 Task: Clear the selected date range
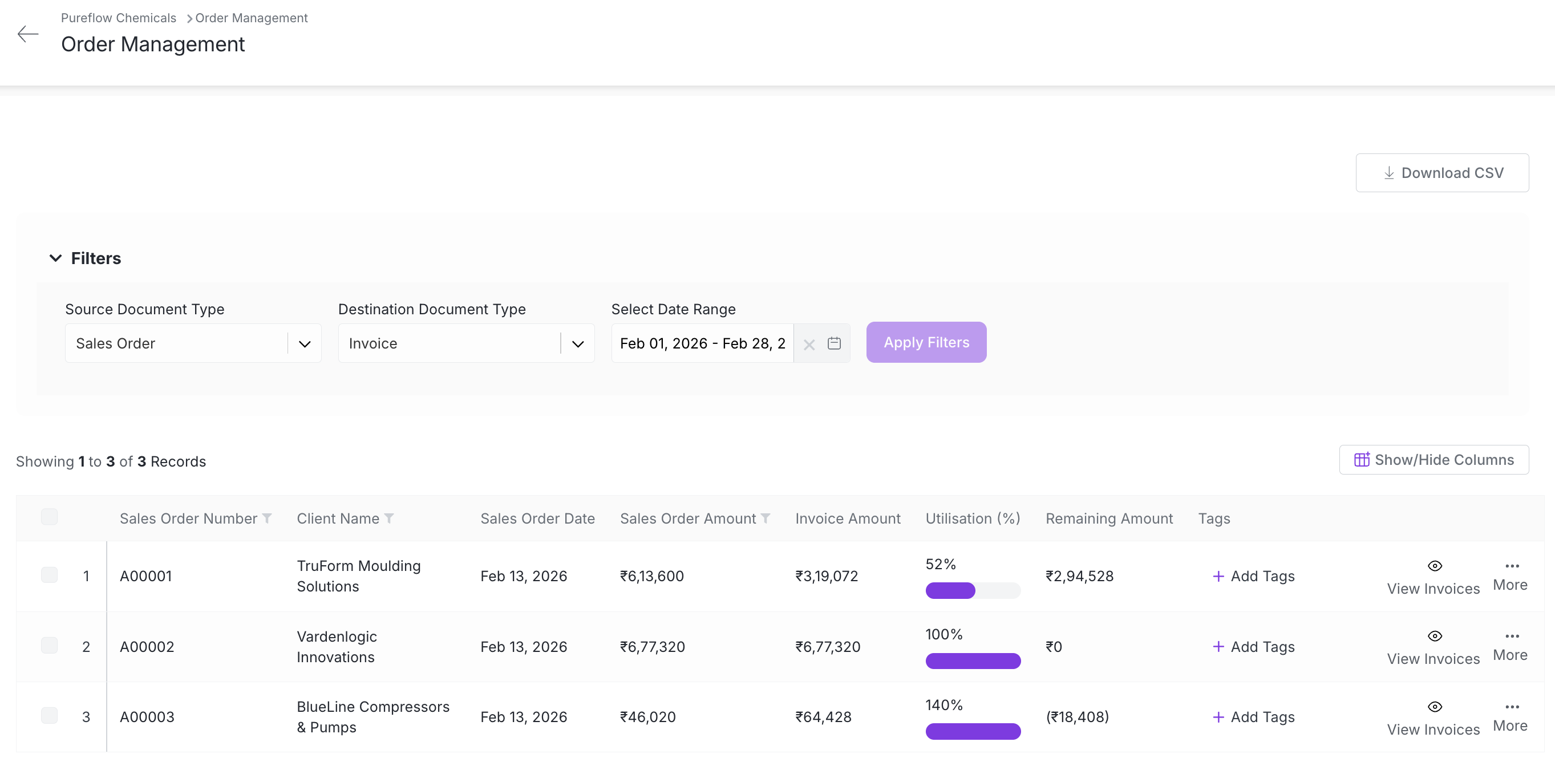809,344
